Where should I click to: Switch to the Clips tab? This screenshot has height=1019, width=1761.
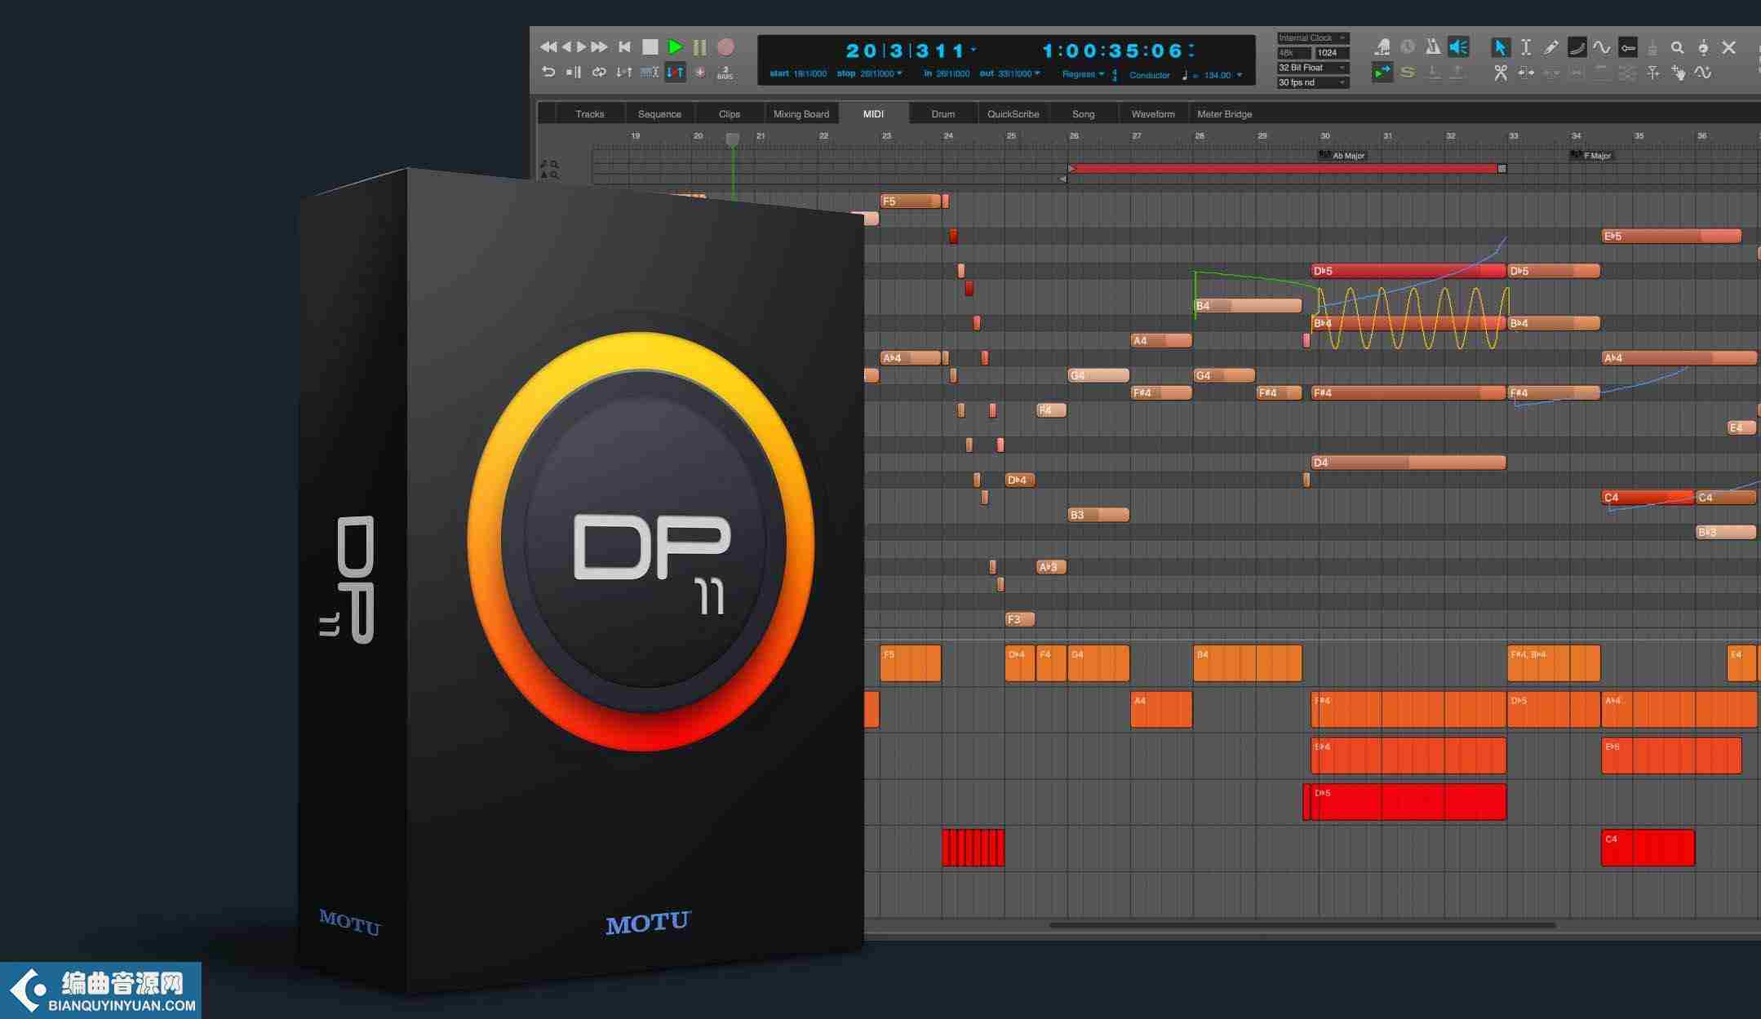pos(730,114)
